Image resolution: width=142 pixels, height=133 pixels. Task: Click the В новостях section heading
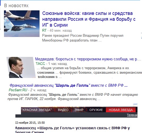pyautogui.click(x=16, y=6)
